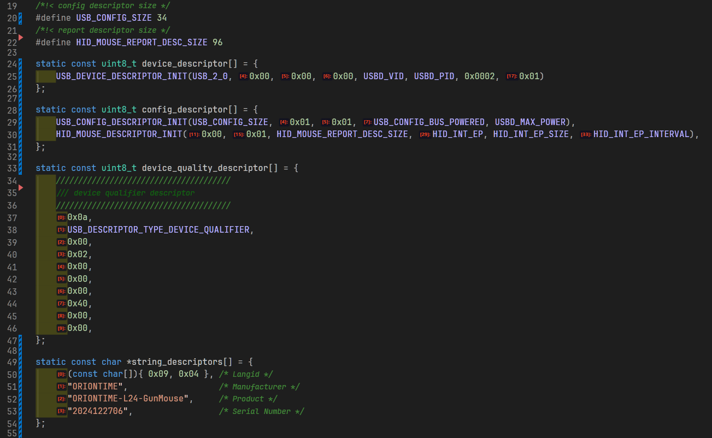Click the "ORIONTIME-L24-GunMouse" product string
The width and height of the screenshot is (712, 438).
click(x=127, y=399)
